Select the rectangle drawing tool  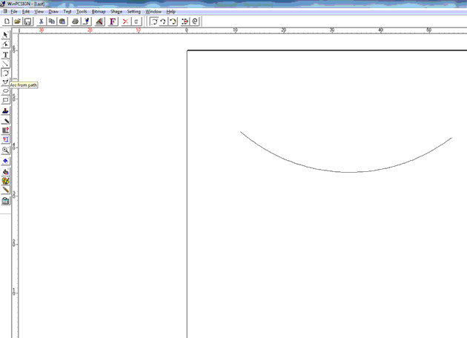[5, 100]
